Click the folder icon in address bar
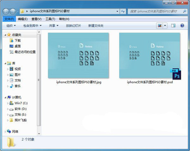190x151 pixels. coord(22,11)
